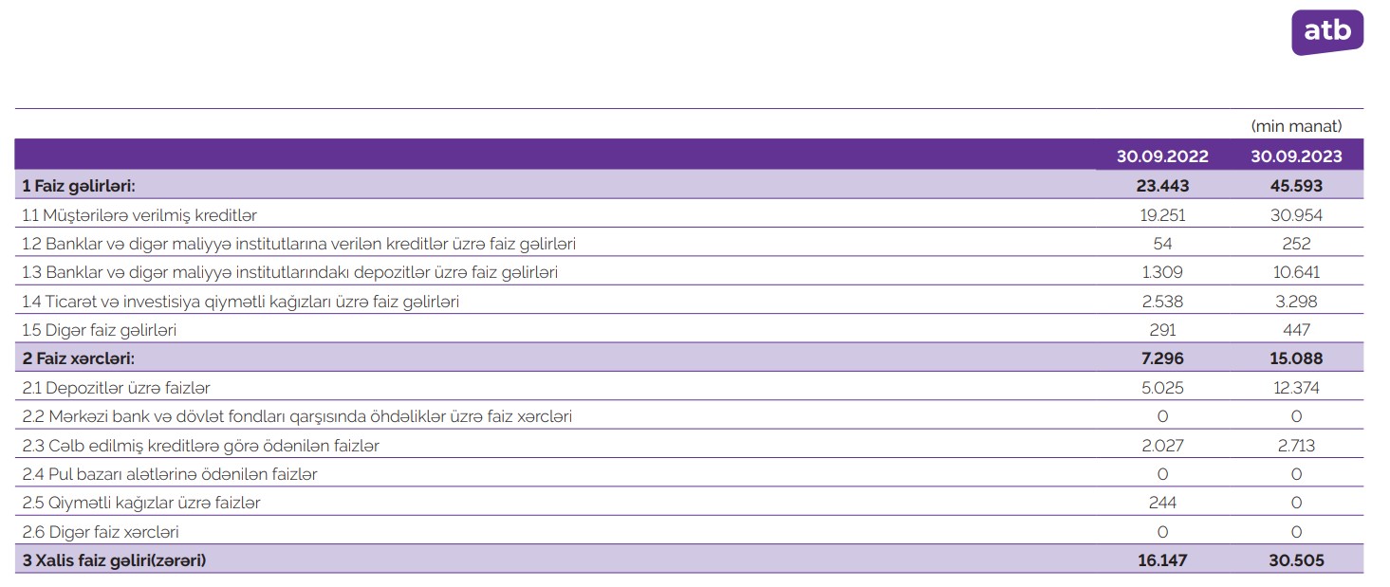Select the 19.251 customer loans value

1162,215
